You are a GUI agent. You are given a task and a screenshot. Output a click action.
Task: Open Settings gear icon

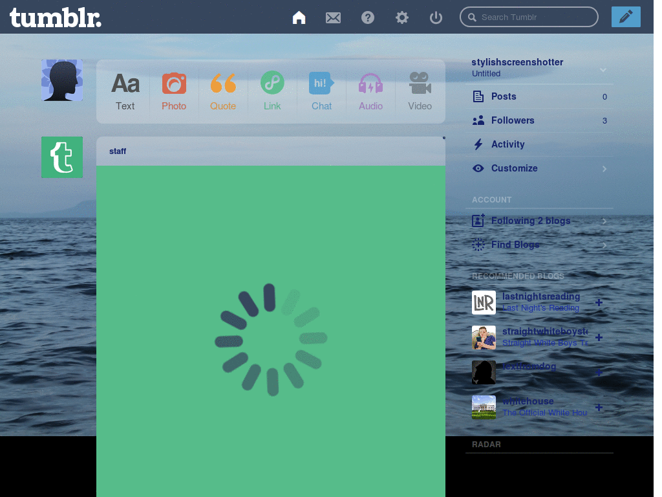coord(402,17)
